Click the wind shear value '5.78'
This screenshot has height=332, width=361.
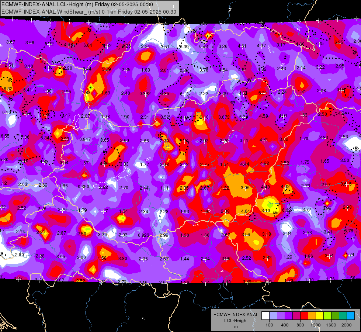coord(348,231)
